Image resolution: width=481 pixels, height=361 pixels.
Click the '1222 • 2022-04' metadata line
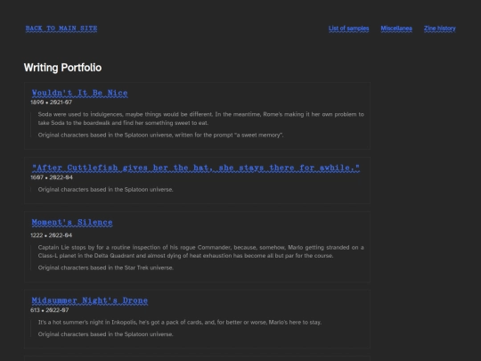[52, 235]
